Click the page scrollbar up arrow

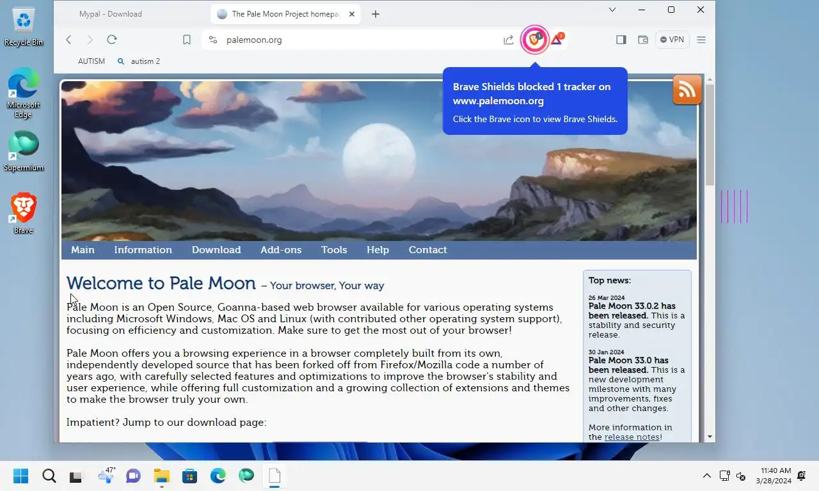click(710, 80)
